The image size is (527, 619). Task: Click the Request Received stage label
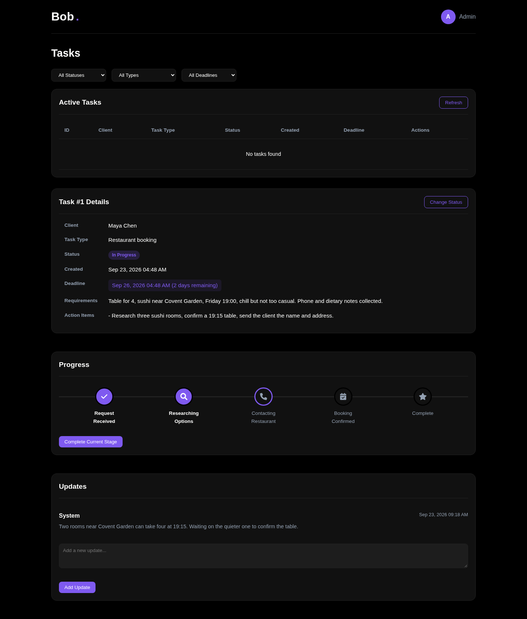click(104, 417)
